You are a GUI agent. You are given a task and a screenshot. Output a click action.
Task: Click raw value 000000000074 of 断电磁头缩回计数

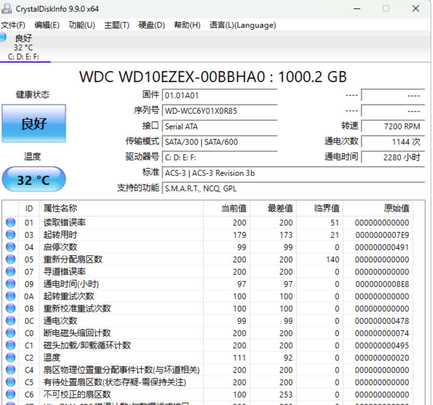[382, 333]
